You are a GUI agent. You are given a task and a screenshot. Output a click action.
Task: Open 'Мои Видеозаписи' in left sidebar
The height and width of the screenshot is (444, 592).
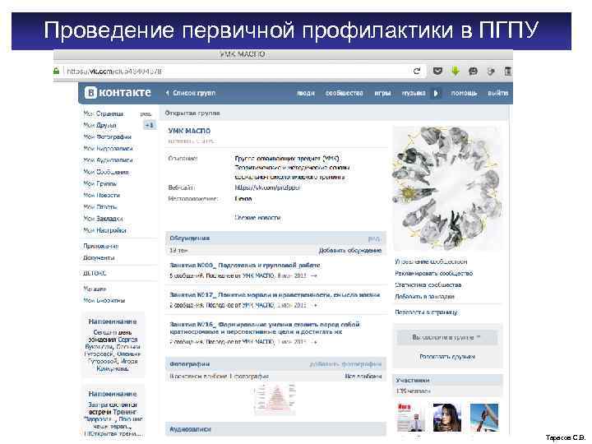[x=108, y=148]
